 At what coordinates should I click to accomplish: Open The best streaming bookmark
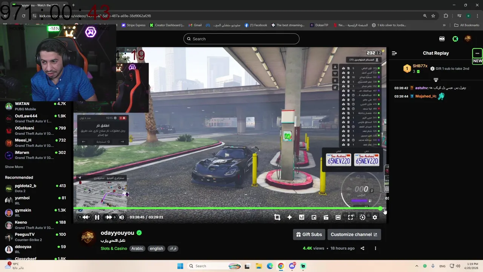[288, 25]
